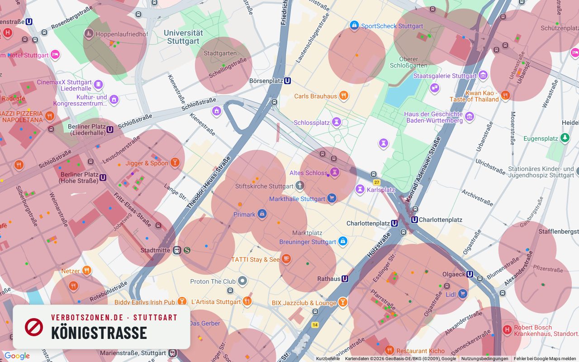
Task: Click the Kartendaten copyright text
Action: 400,358
